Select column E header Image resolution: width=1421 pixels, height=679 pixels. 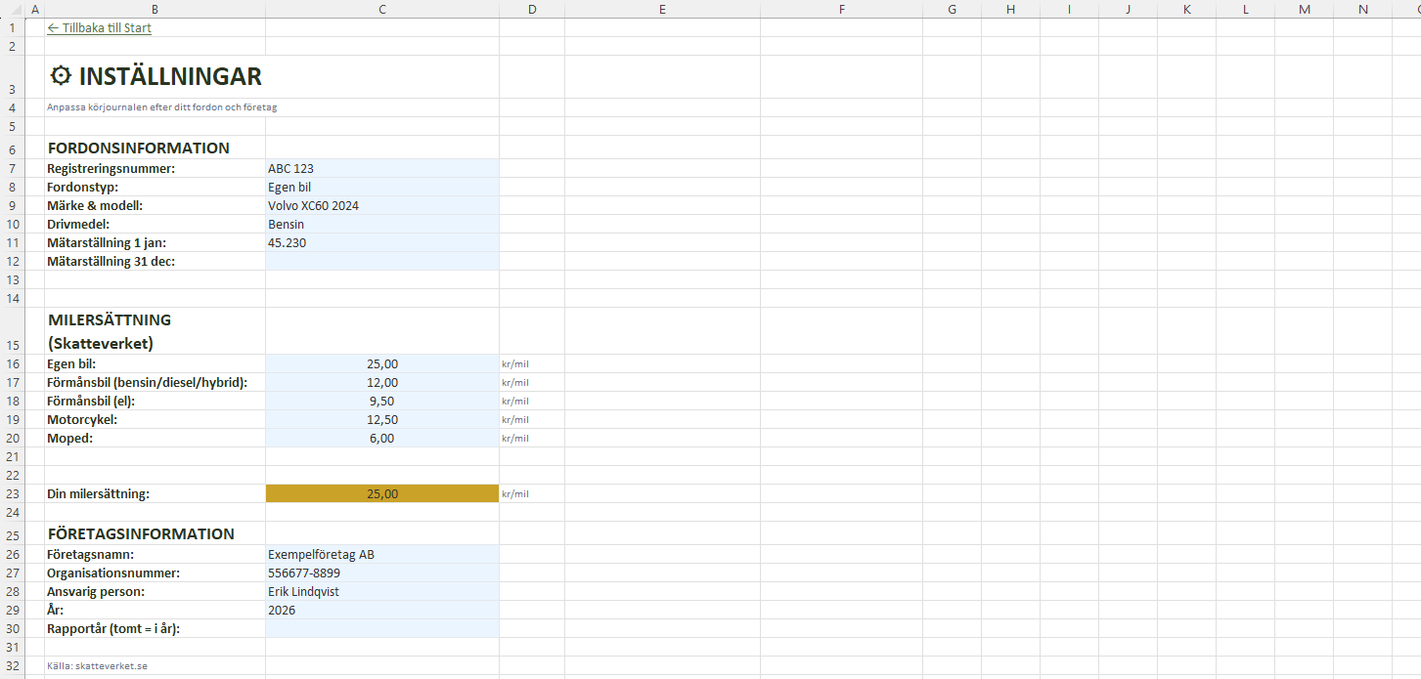point(663,9)
